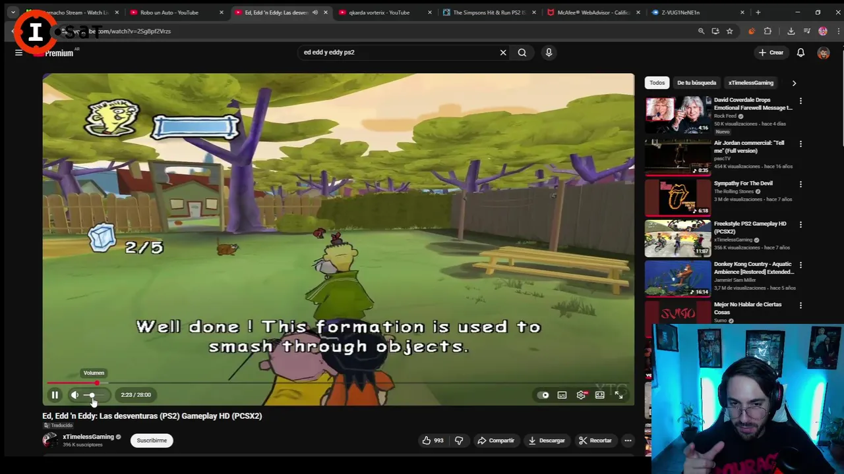
Task: Click the Descargar download button
Action: pos(547,440)
